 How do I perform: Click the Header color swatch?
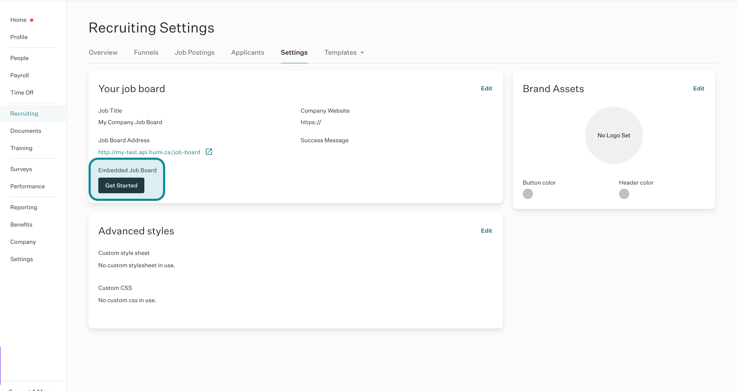[x=624, y=194]
